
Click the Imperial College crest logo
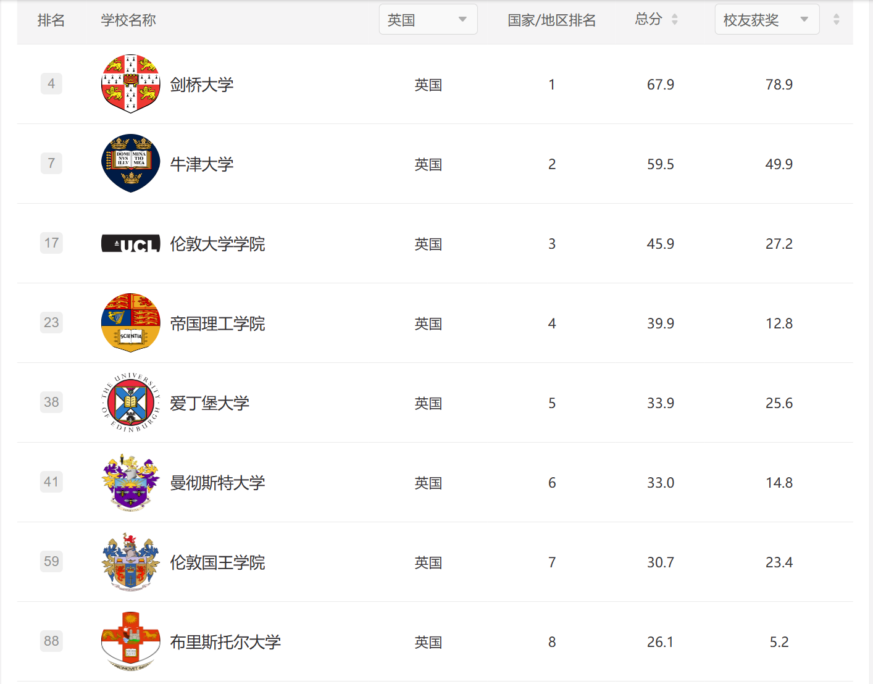(x=131, y=323)
